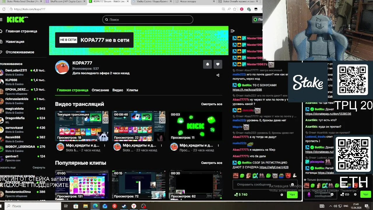Open chat settings gear beside 5 740 points

(x=282, y=195)
